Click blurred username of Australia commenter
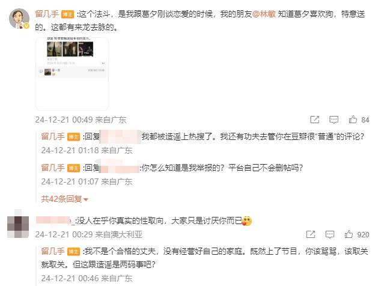The width and height of the screenshot is (378, 286). pos(54,221)
